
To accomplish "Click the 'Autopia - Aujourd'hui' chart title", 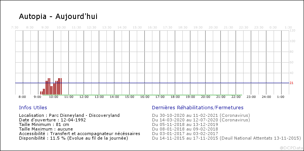I will (x=58, y=17).
